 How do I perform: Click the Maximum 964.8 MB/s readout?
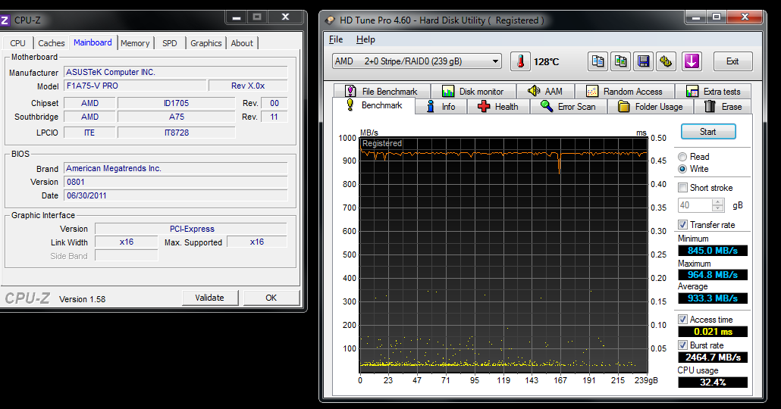pos(712,275)
